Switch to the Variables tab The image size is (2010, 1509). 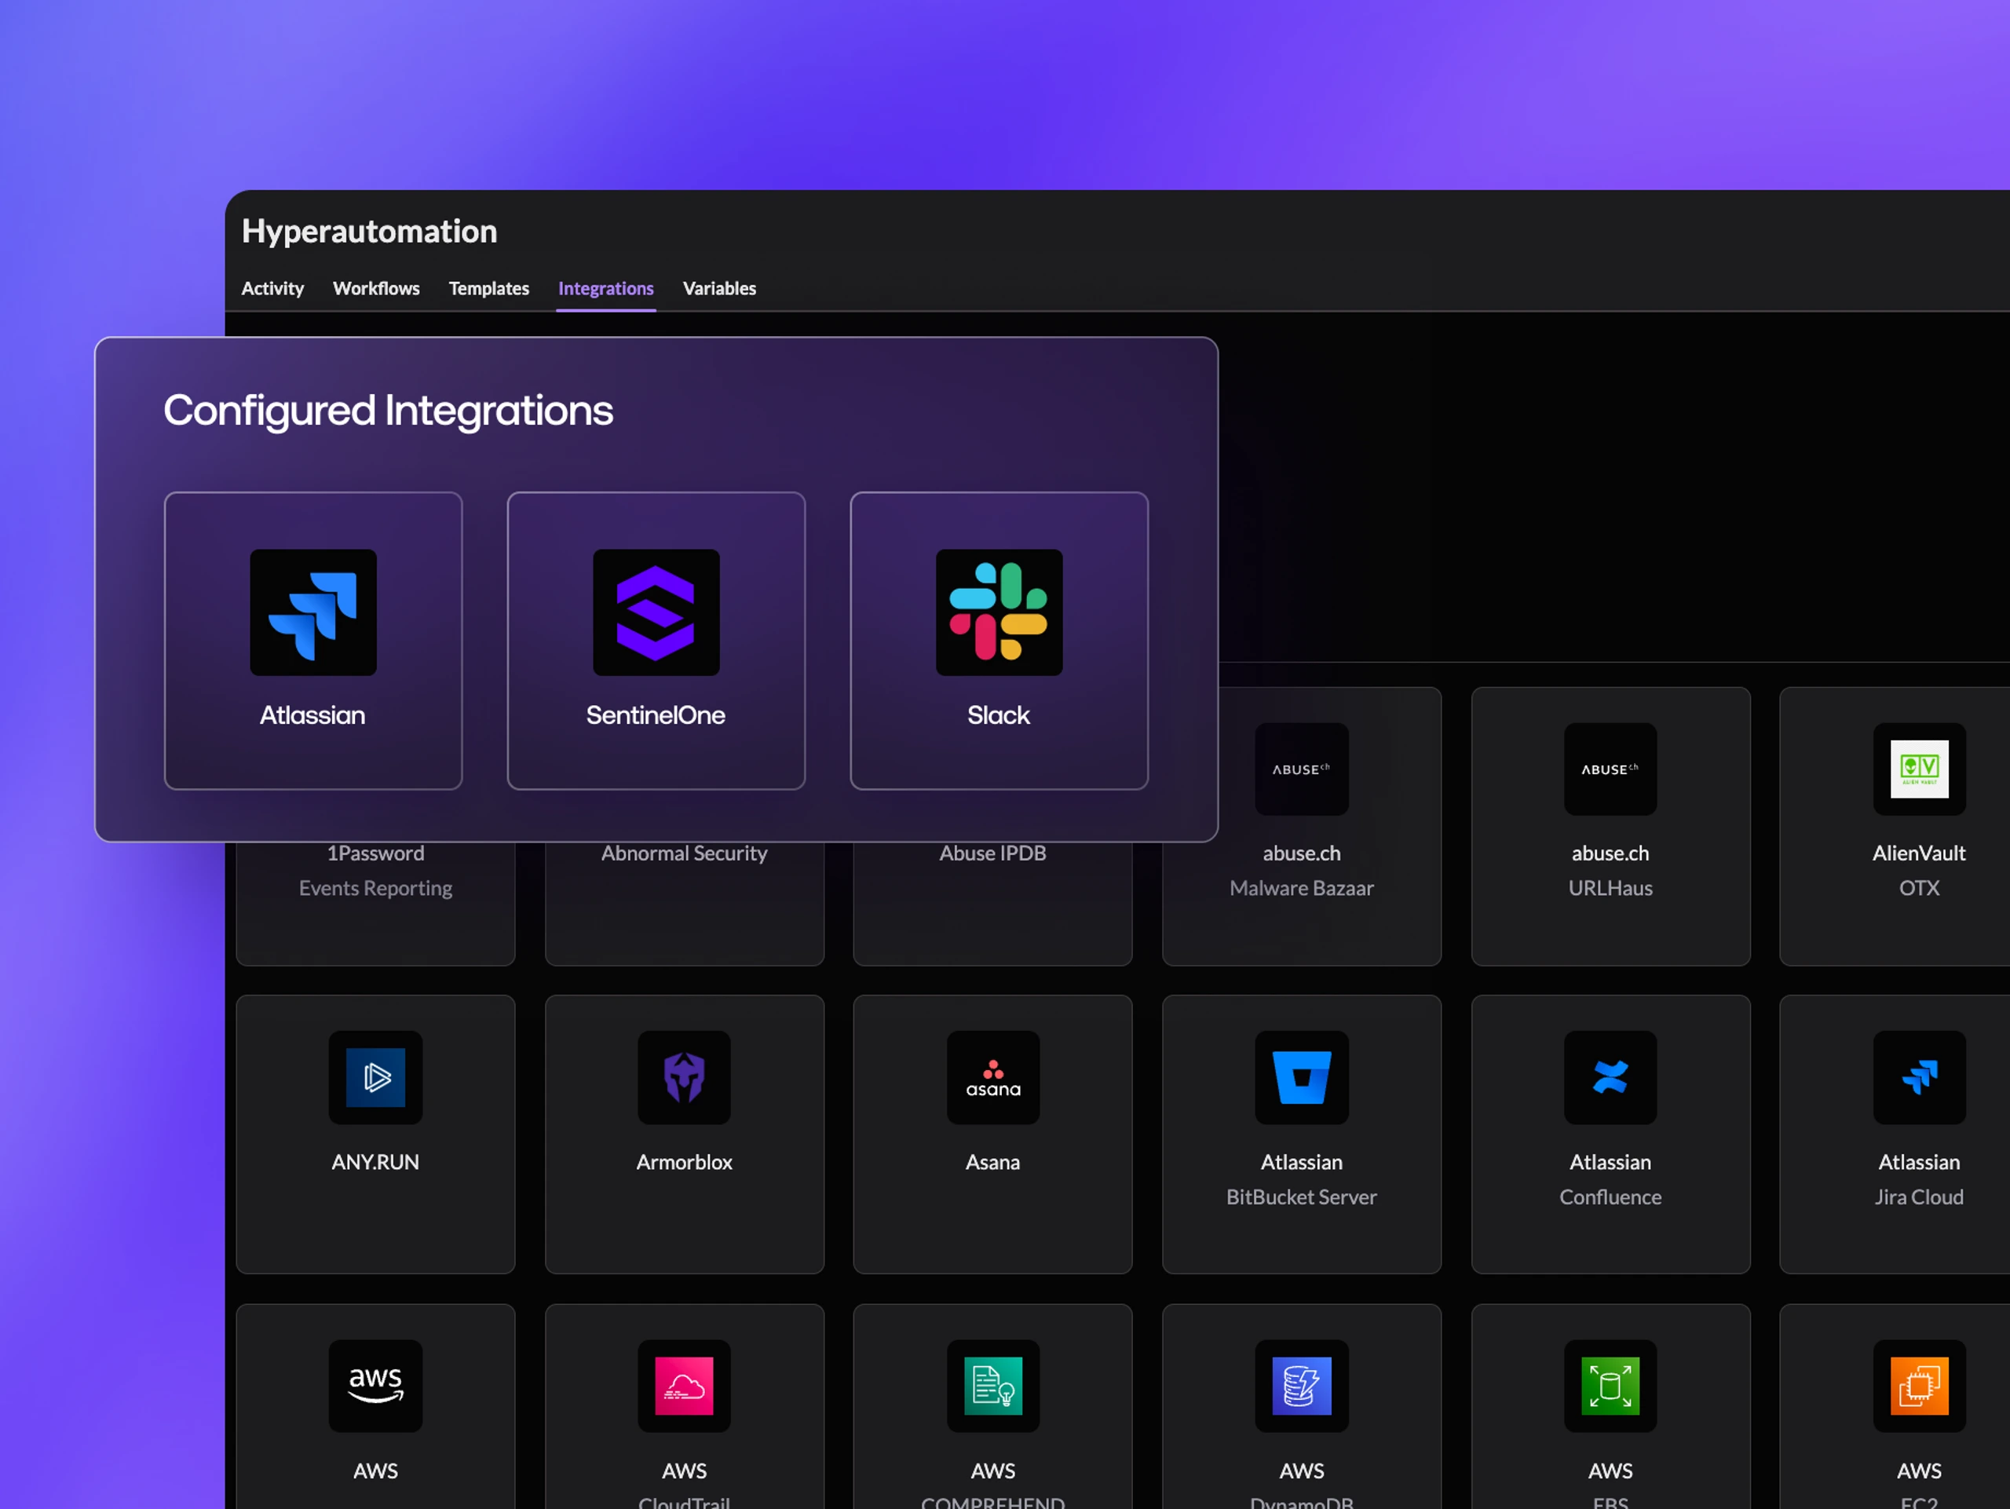coord(720,288)
